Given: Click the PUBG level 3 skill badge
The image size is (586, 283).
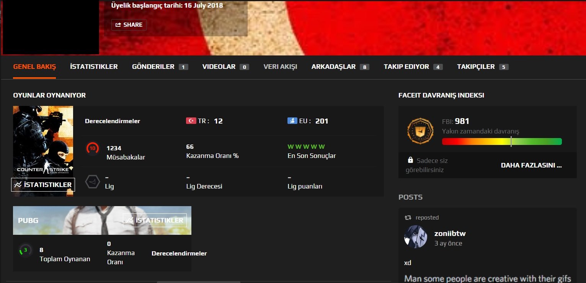Looking at the screenshot, I should pos(25,250).
